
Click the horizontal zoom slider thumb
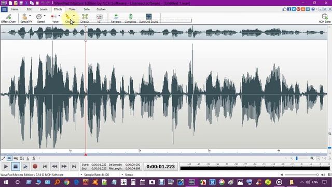click(x=297, y=158)
